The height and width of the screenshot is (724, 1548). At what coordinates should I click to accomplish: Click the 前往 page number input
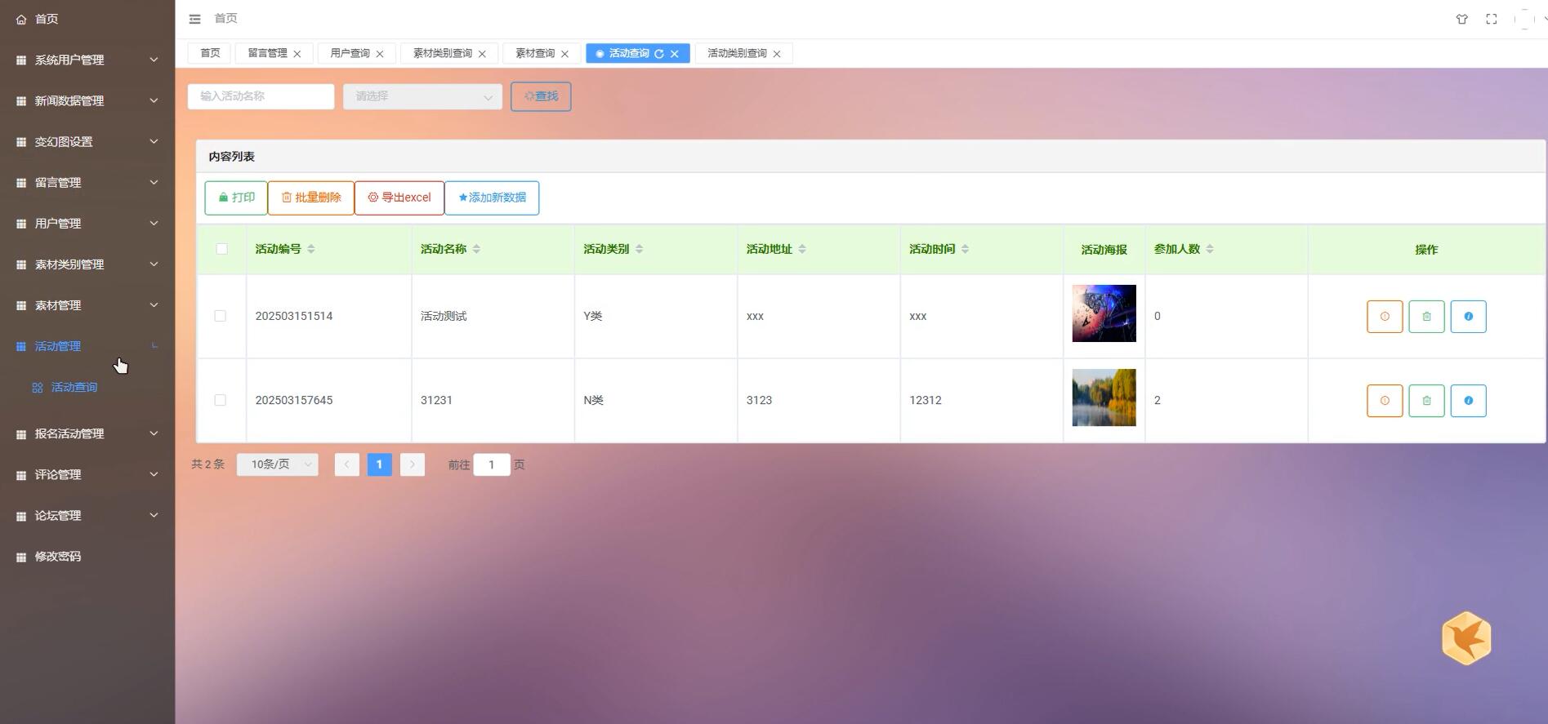pos(492,464)
